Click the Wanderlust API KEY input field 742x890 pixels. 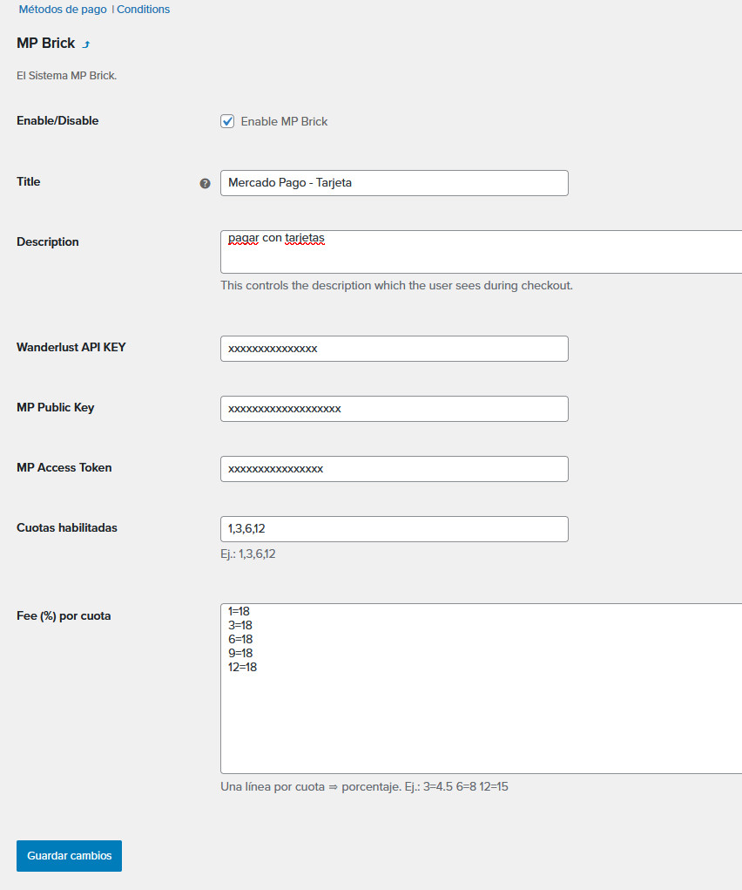pos(395,349)
